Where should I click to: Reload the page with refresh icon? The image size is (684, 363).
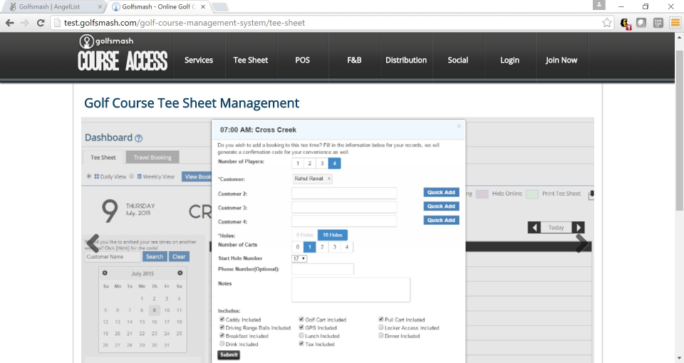tap(41, 23)
